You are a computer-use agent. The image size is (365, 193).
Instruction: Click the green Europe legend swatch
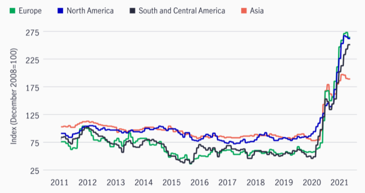click(x=12, y=10)
